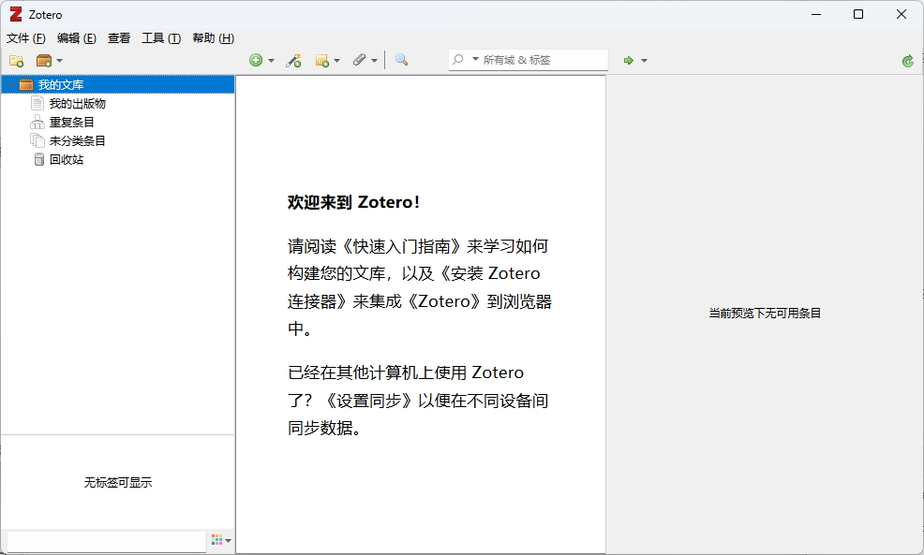
Task: Open the new library icon
Action: pos(45,60)
